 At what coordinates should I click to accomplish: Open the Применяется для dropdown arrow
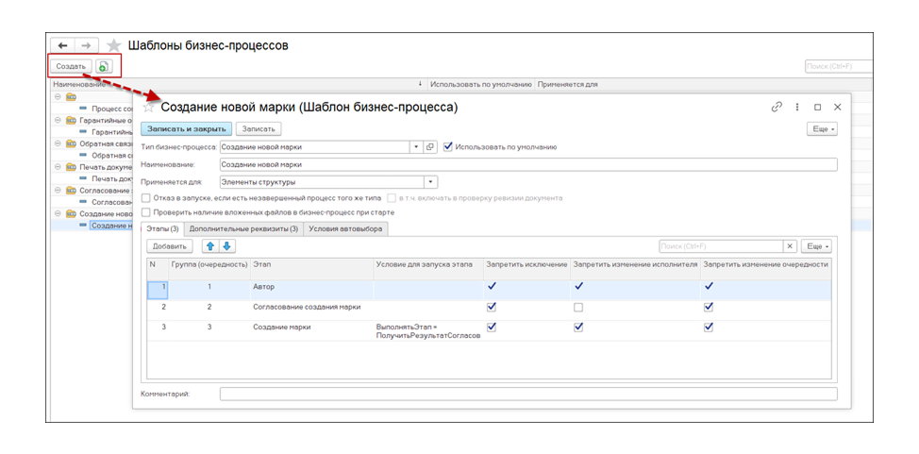[431, 182]
